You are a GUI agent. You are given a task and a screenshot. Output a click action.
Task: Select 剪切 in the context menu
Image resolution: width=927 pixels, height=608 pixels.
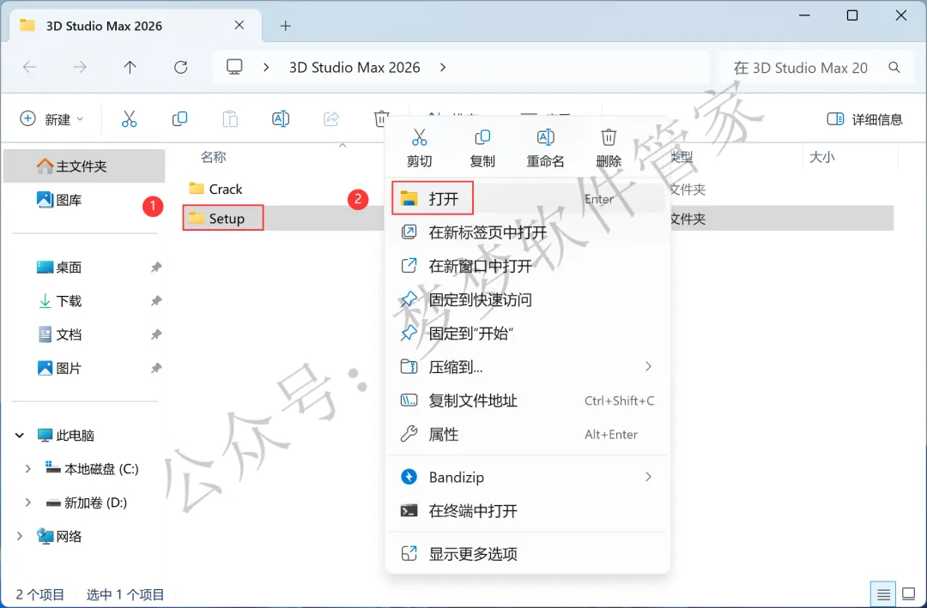tap(419, 147)
